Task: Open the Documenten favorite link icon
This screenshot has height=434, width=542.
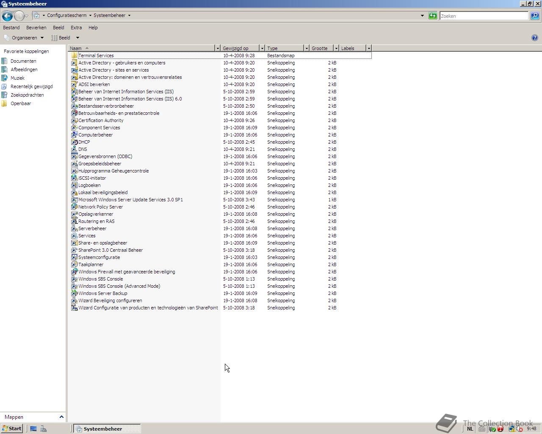Action: point(4,61)
